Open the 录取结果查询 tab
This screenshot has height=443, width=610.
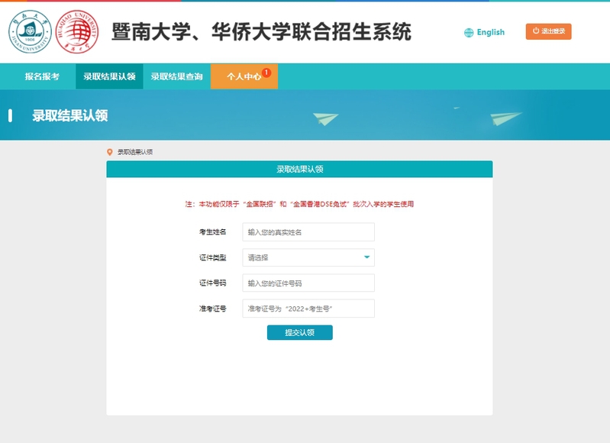176,76
